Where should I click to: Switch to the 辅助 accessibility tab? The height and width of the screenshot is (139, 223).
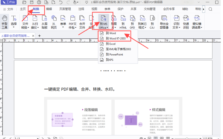pyautogui.click(x=185, y=9)
